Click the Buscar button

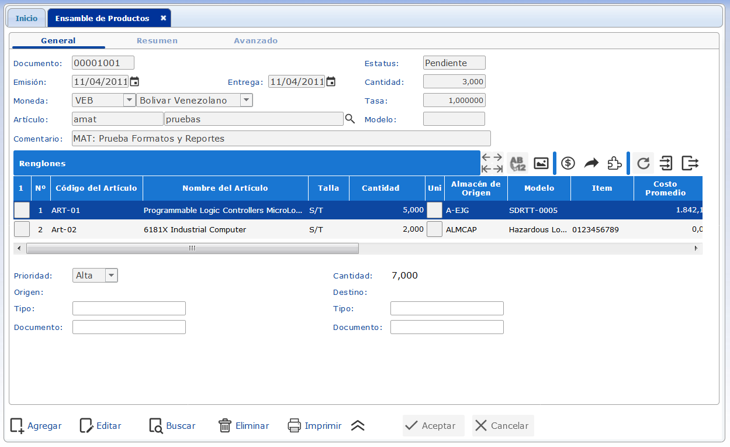point(172,426)
